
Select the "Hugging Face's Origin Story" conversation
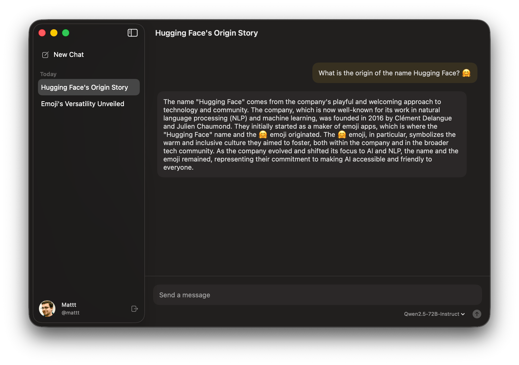coord(85,87)
